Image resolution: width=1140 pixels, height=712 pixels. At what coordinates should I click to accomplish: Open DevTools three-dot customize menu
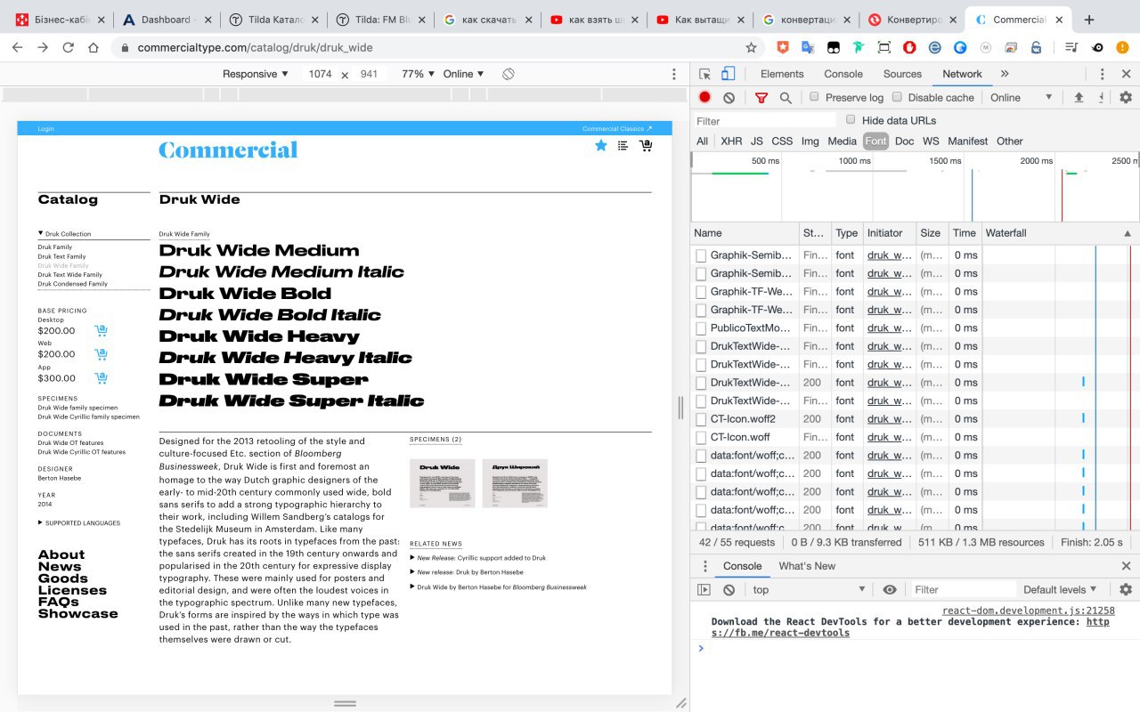[x=1102, y=74]
